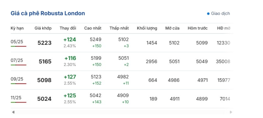The image size is (263, 118).
Task: Click the Giao dịch status label
Action: click(220, 14)
